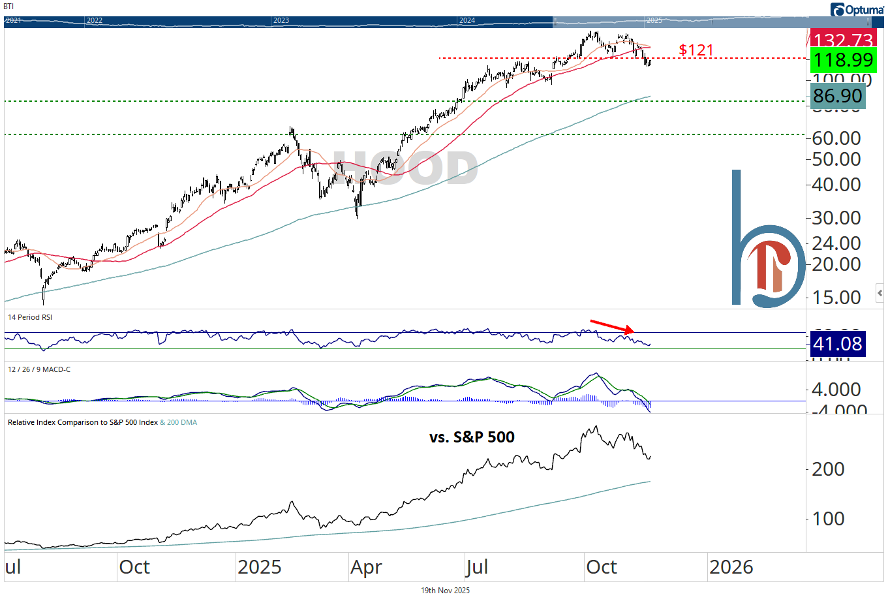Click the 30.00 price axis label
The height and width of the screenshot is (603, 888).
[836, 218]
